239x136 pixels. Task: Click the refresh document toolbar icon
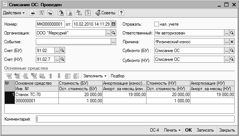coord(42,13)
